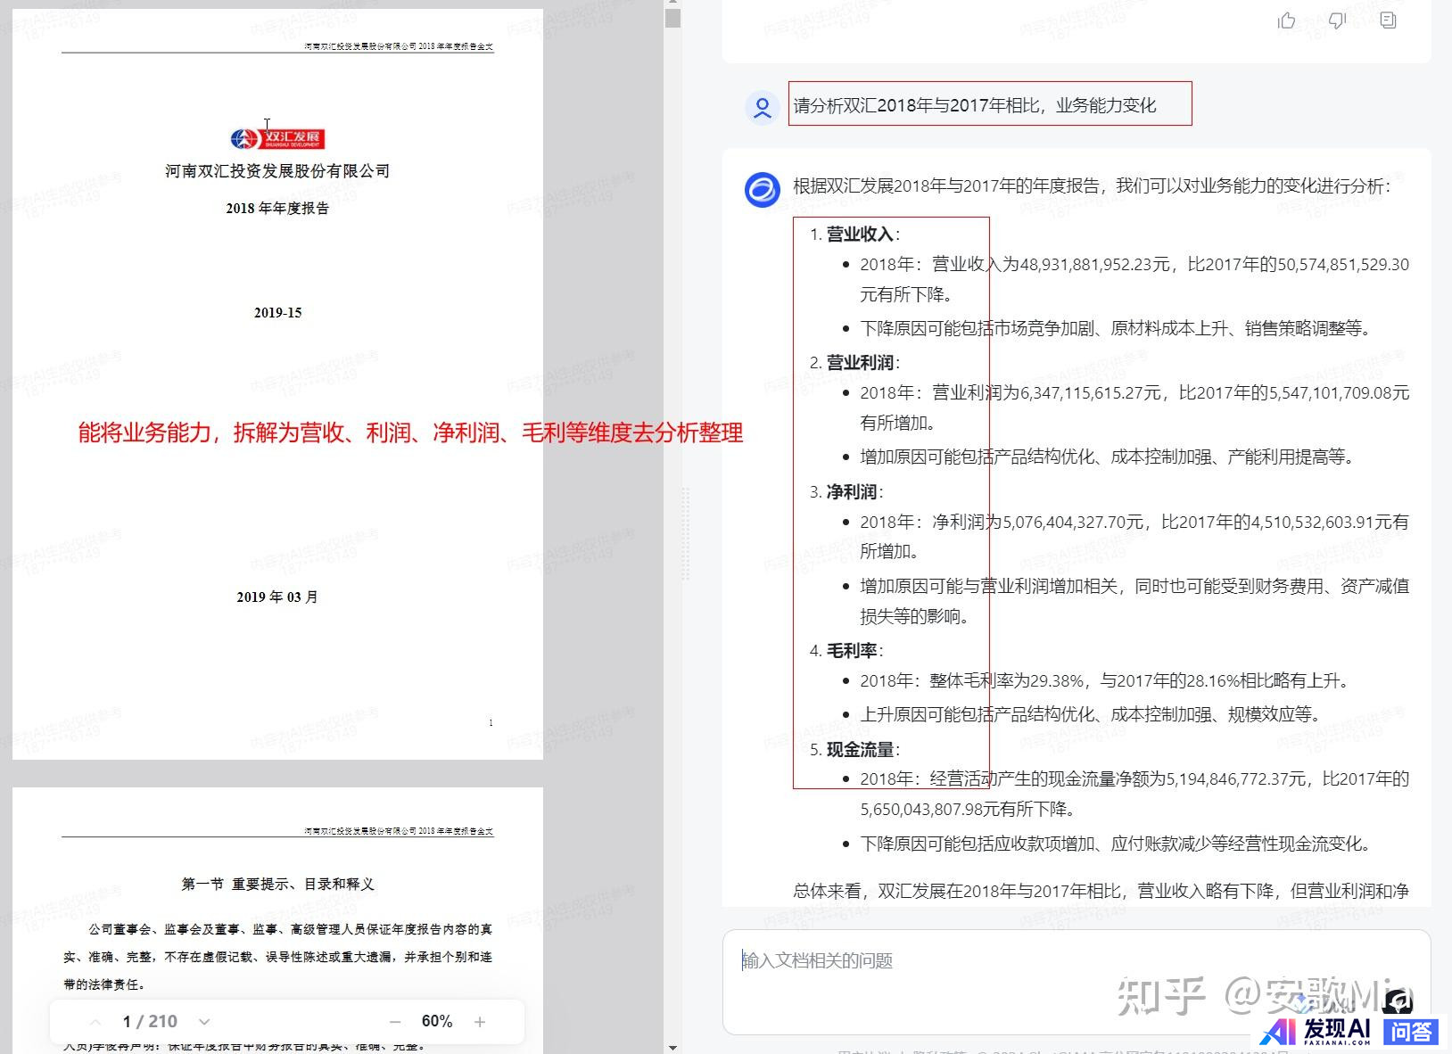Click the 60% zoom level indicator
Image resolution: width=1452 pixels, height=1054 pixels.
(x=437, y=1022)
